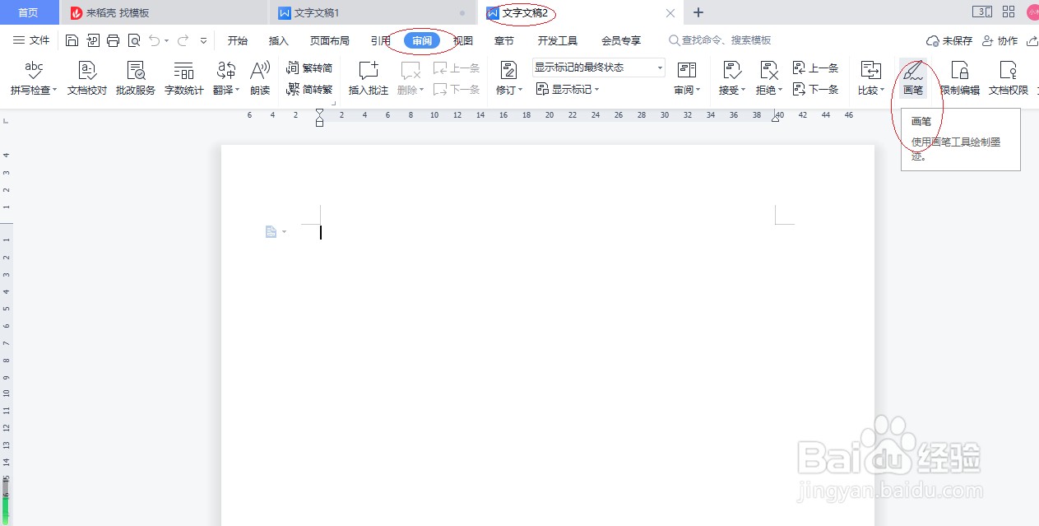
Task: Open the 比较 document compare tool
Action: (x=870, y=78)
